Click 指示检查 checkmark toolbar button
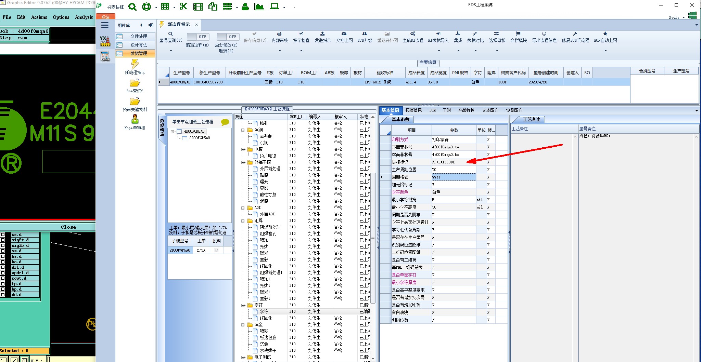701x362 pixels. click(x=301, y=37)
